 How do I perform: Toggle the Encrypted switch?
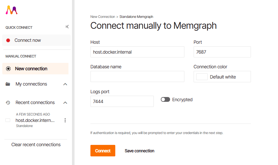[165, 100]
